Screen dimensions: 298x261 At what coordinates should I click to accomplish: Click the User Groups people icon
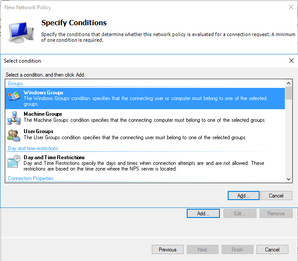pos(14,135)
